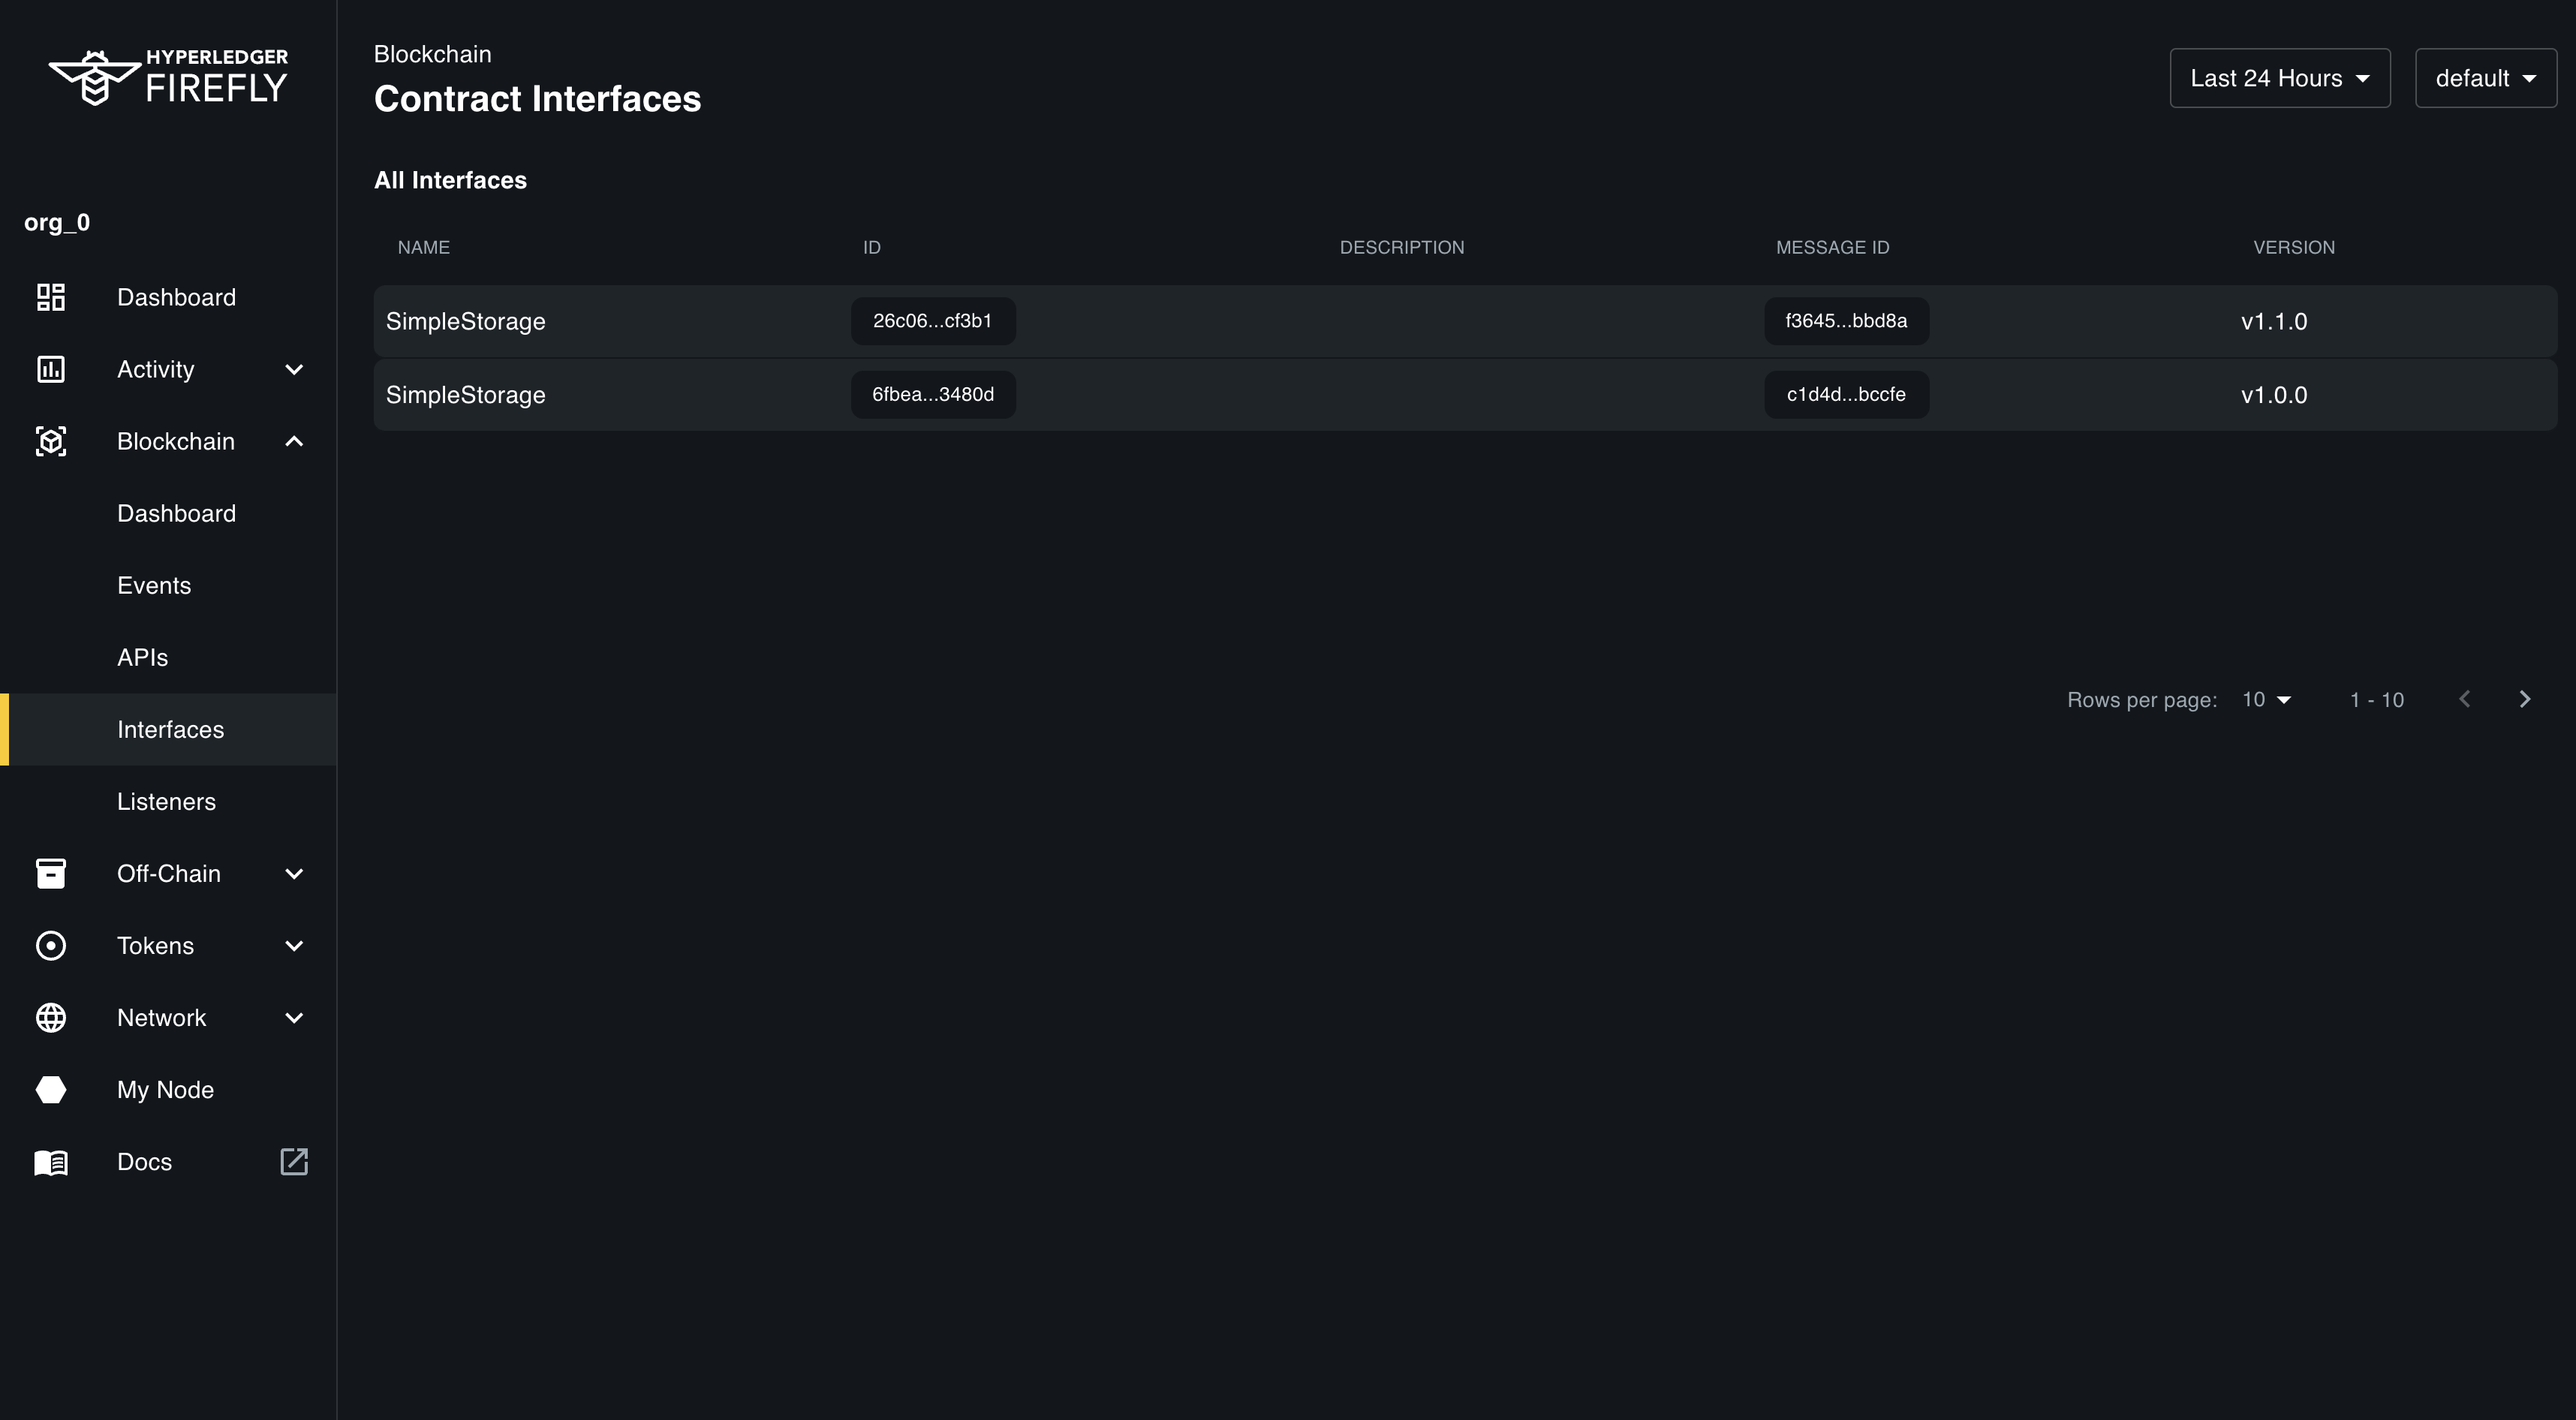Click the Blockchain cube icon
2576x1420 pixels.
tap(51, 441)
